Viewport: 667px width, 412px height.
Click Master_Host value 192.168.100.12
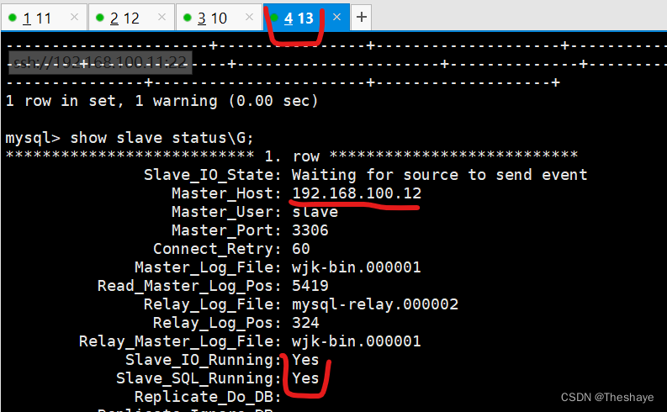[x=357, y=193]
